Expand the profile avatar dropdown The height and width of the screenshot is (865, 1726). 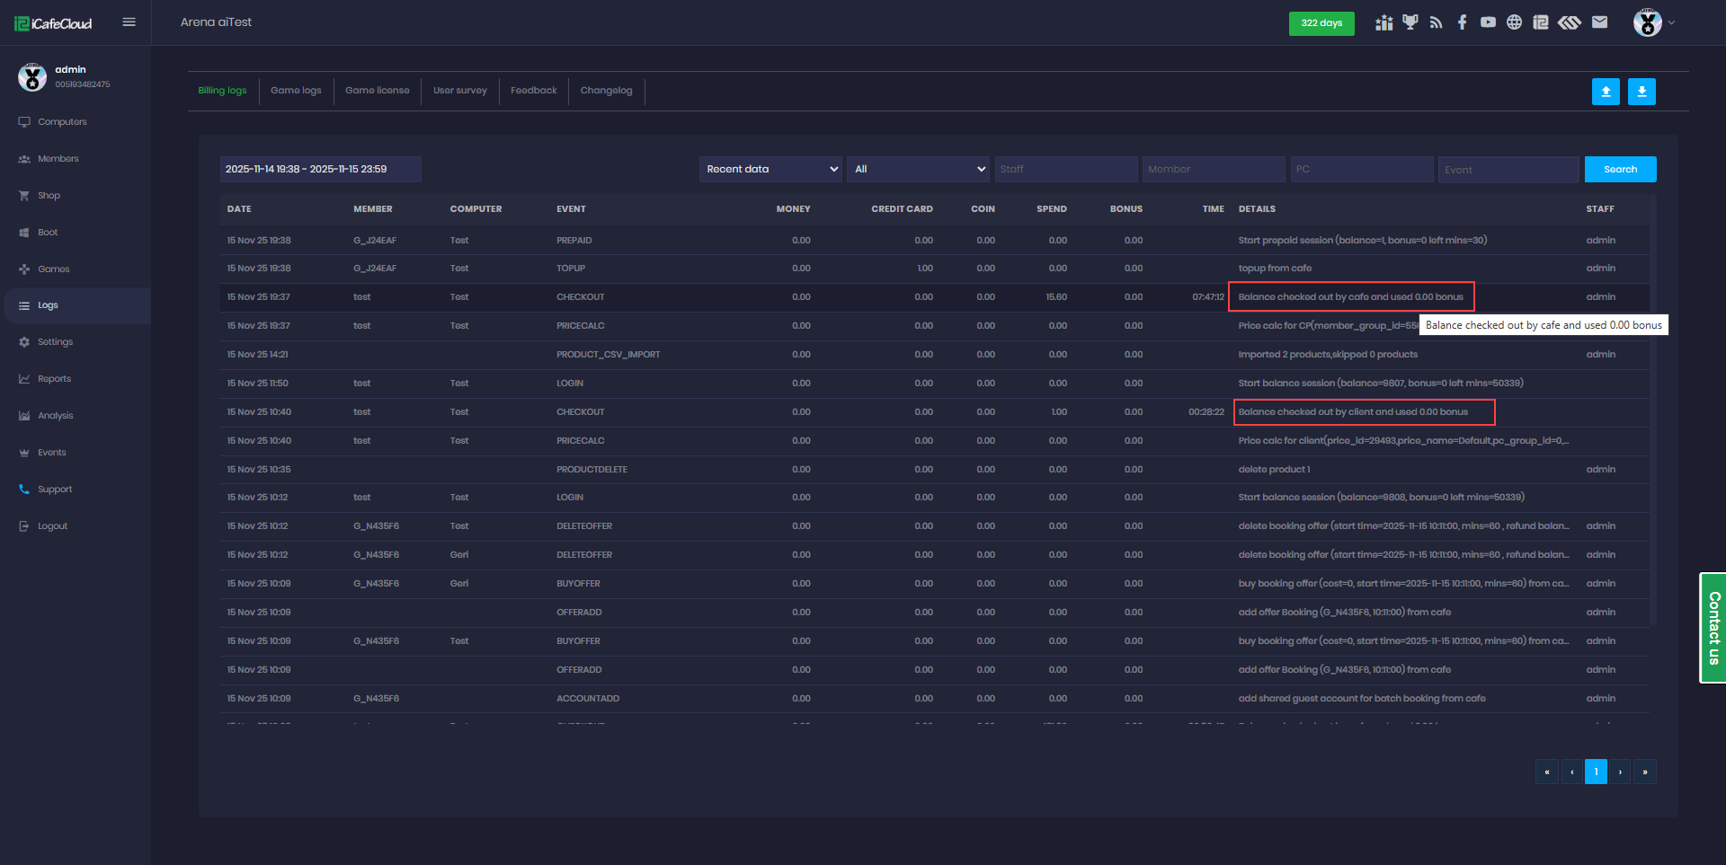tap(1653, 22)
